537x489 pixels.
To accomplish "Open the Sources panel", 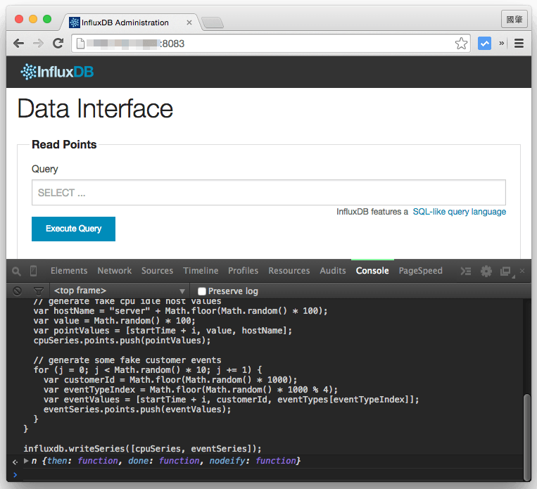I will click(x=157, y=271).
